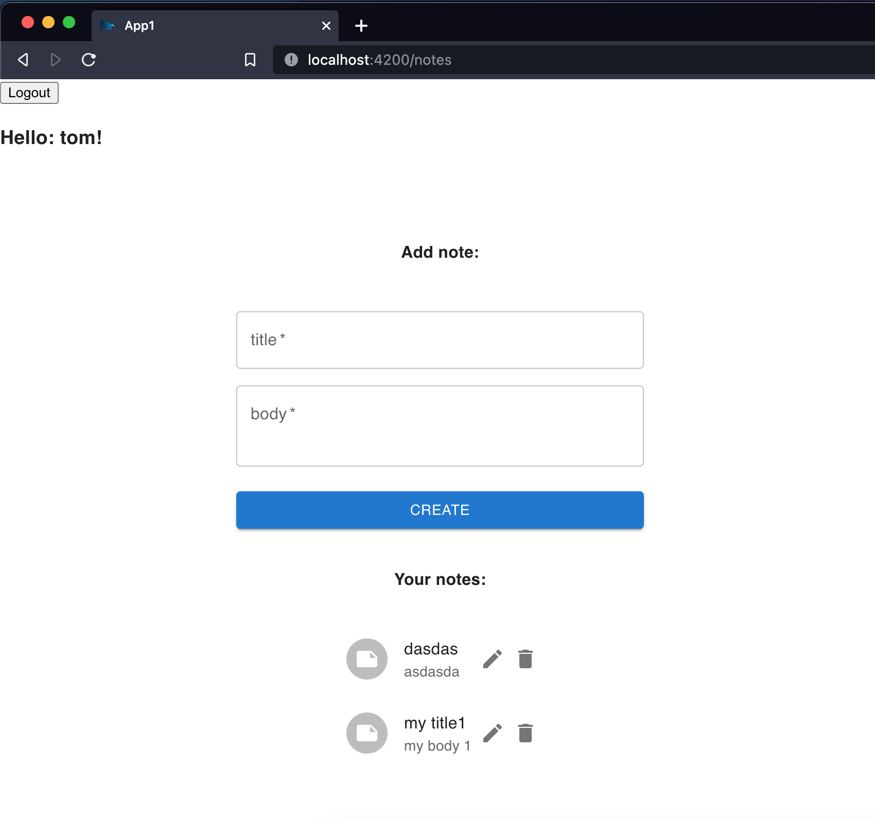View site security info icon
This screenshot has height=820, width=875.
[291, 60]
